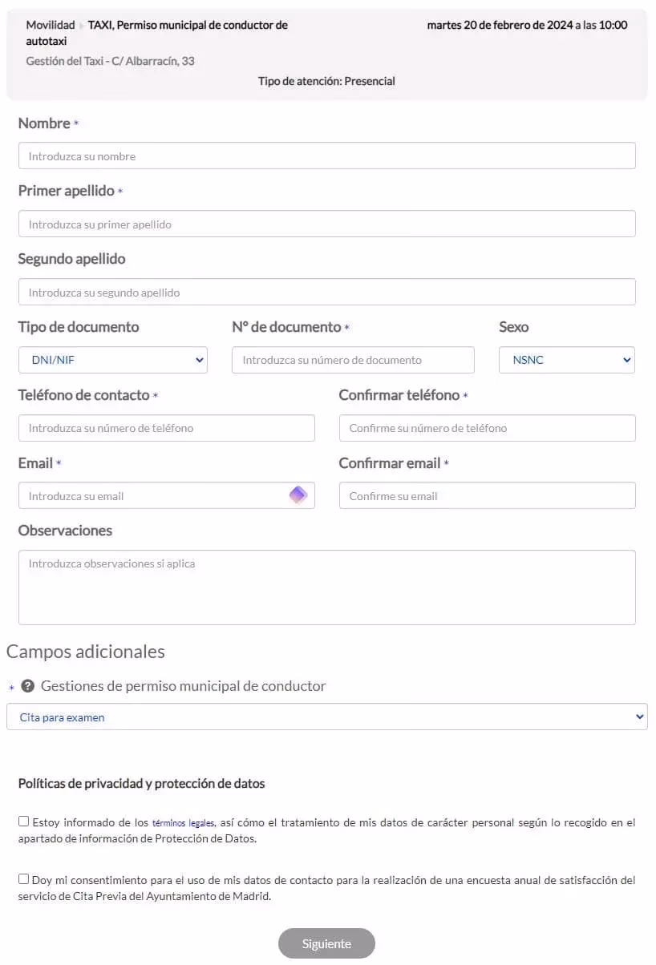Focus the N° de documento field
656x965 pixels.
coord(353,360)
